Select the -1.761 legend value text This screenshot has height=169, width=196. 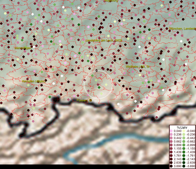click(191, 156)
